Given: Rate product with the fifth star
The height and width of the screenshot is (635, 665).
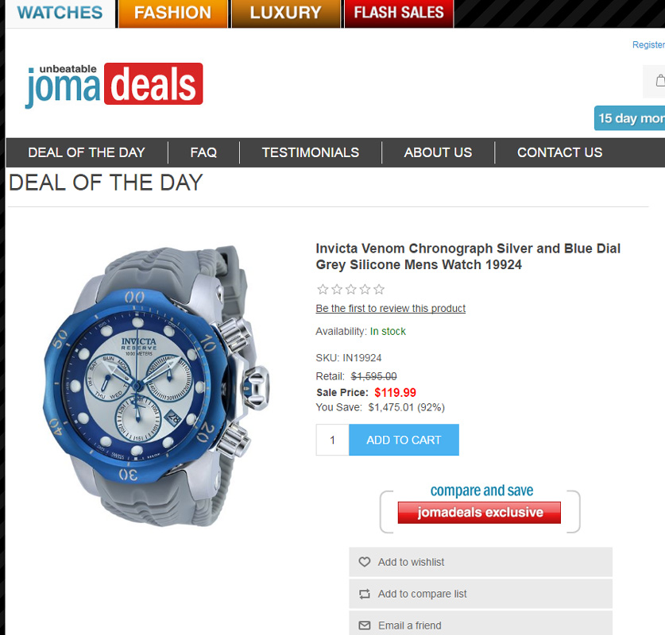Looking at the screenshot, I should point(379,290).
